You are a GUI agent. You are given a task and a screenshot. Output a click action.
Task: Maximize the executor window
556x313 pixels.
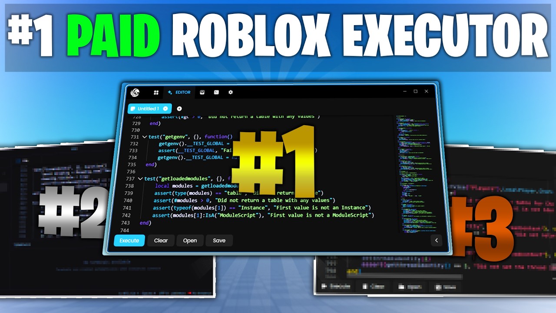click(x=415, y=91)
